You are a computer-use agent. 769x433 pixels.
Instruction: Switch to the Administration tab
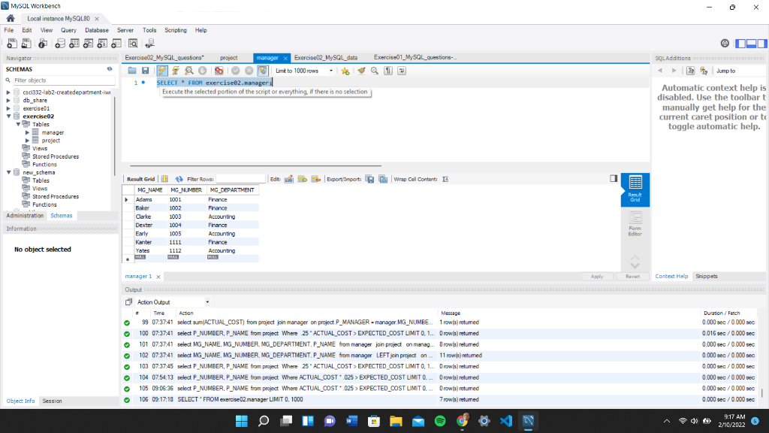click(25, 216)
